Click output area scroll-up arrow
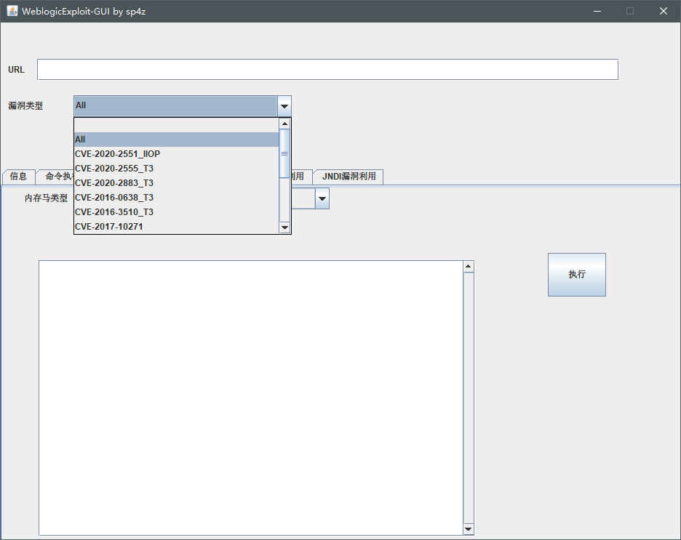The width and height of the screenshot is (681, 540). [x=469, y=267]
